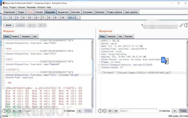Viewport: 188px width, 118px height.
Task: Close Repeater tab 5
Action: click(x=33, y=18)
